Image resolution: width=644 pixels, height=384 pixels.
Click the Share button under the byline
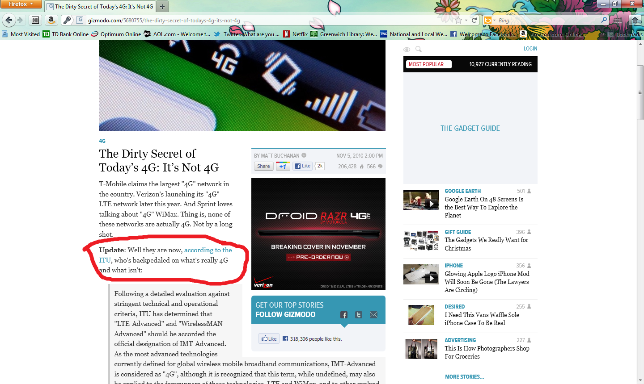pyautogui.click(x=263, y=166)
